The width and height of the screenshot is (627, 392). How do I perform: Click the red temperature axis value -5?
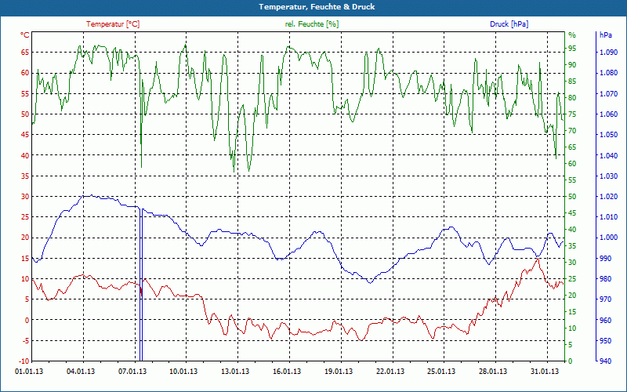pyautogui.click(x=27, y=341)
